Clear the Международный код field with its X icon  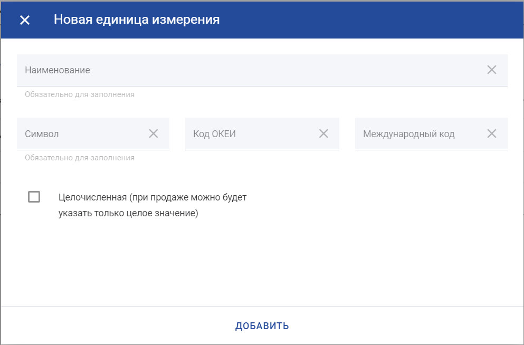(x=491, y=133)
